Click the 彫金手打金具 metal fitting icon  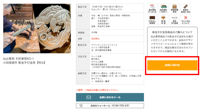click(174, 20)
